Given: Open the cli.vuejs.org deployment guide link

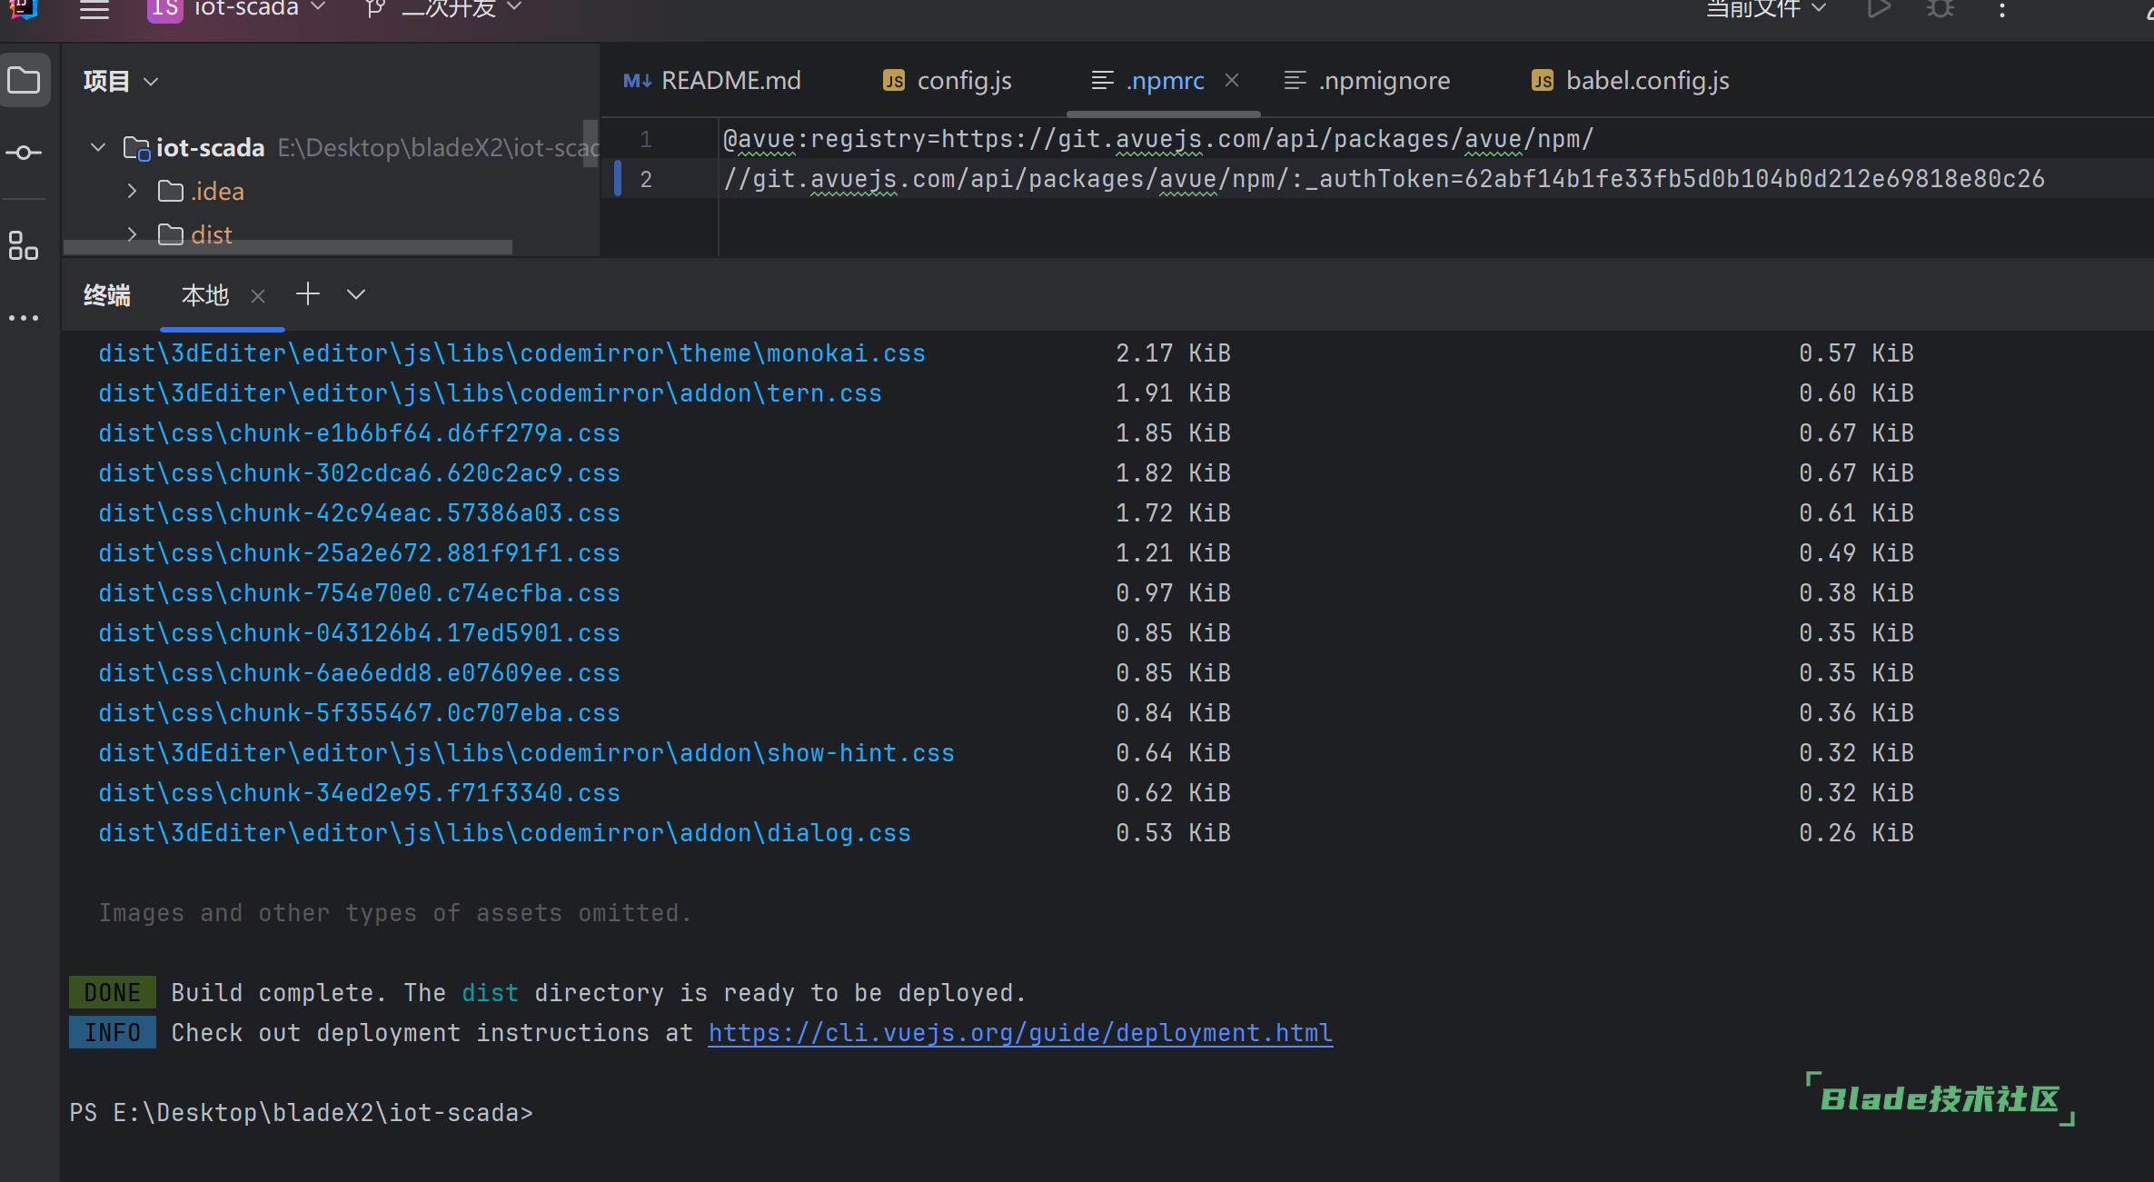Looking at the screenshot, I should click(1020, 1033).
